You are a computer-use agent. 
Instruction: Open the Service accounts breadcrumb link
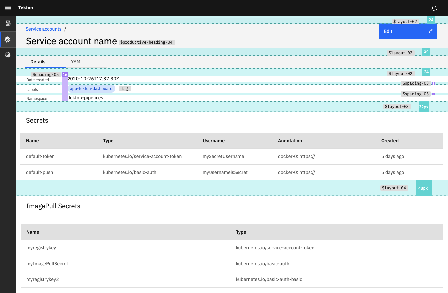coord(43,29)
